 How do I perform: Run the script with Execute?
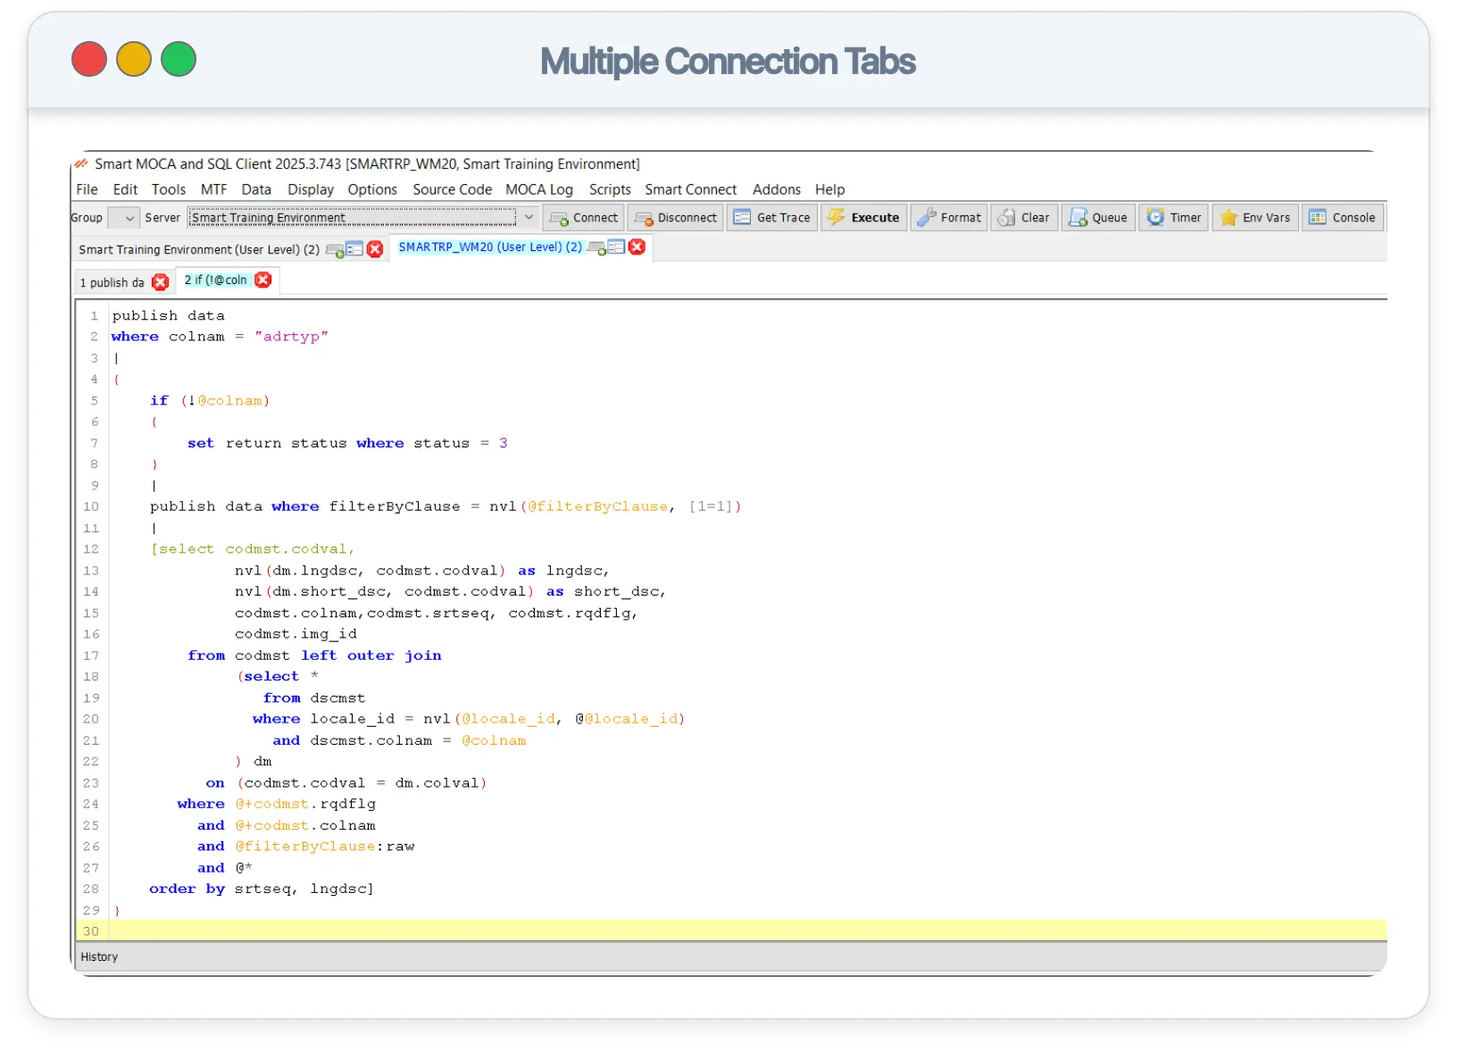863,218
